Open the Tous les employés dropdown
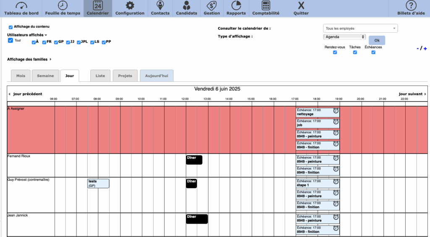Image resolution: width=430 pixels, height=237 pixels. (x=360, y=29)
